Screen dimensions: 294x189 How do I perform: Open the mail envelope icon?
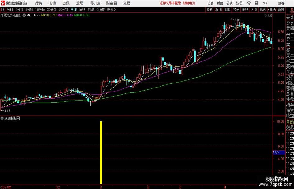click(x=265, y=3)
